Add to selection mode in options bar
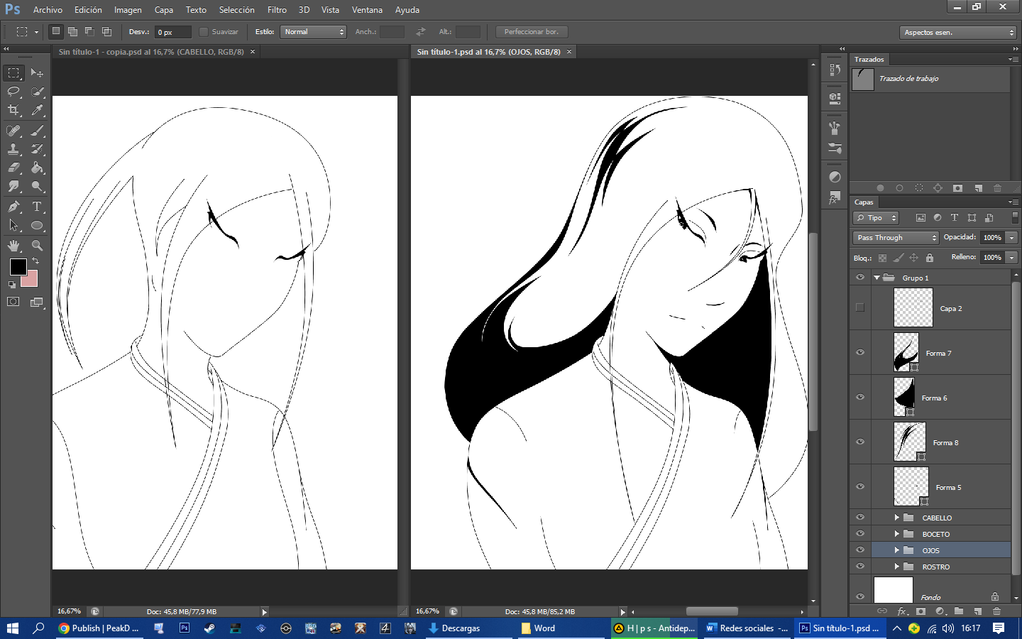This screenshot has height=639, width=1022. 72,31
